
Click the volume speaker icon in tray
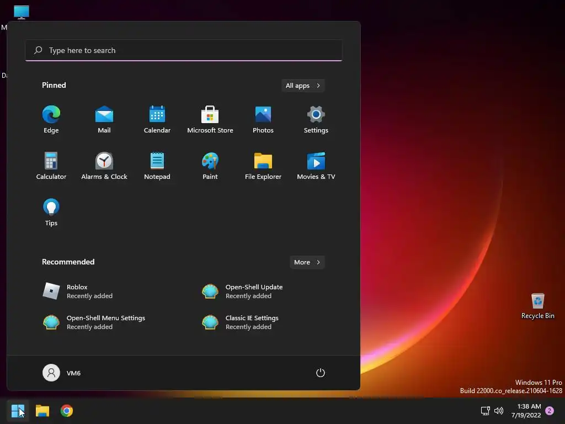pyautogui.click(x=499, y=411)
